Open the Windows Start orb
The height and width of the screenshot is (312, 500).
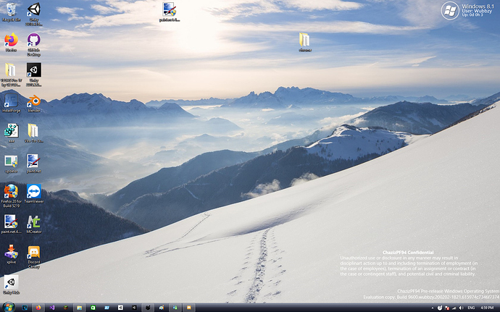coord(8,307)
